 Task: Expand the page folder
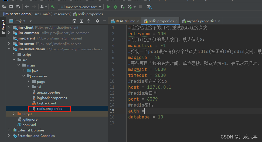point(28,82)
